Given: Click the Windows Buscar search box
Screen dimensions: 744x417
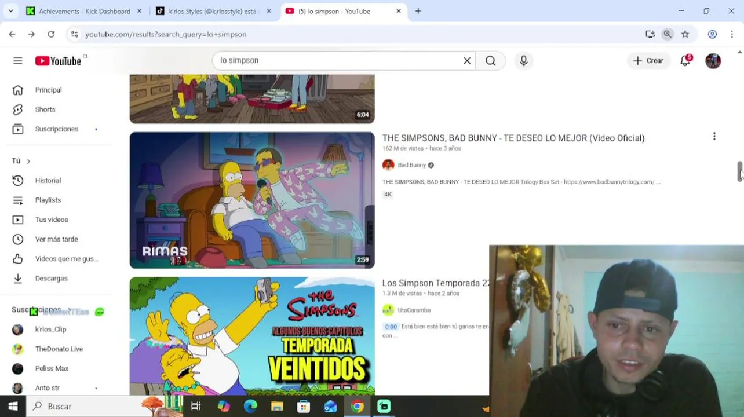Looking at the screenshot, I should click(84, 406).
